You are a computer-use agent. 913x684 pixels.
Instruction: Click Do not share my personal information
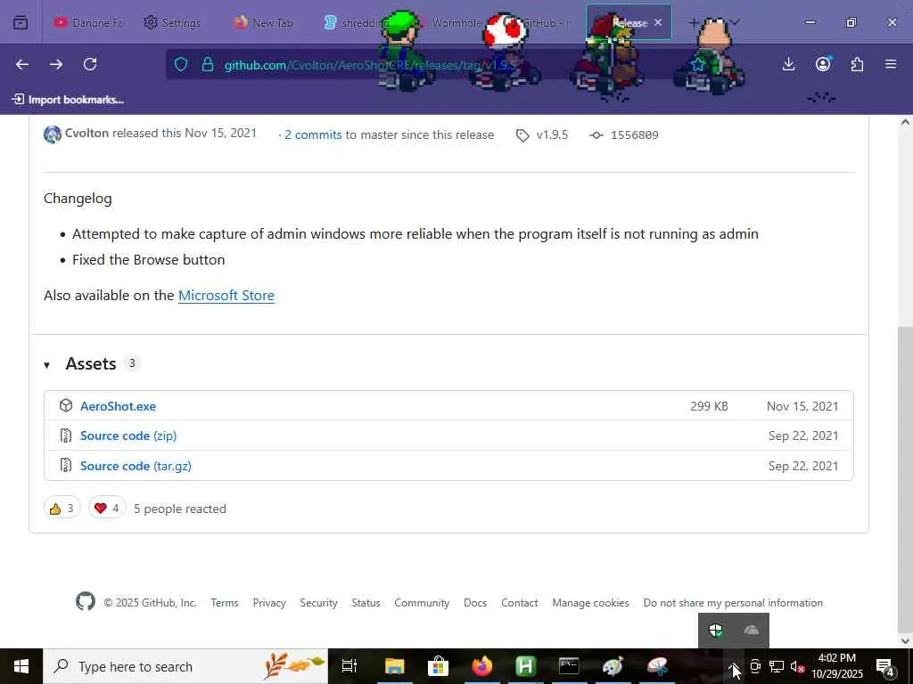(733, 603)
